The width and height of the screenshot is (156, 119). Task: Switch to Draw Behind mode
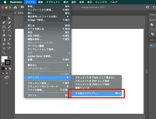pos(6,73)
